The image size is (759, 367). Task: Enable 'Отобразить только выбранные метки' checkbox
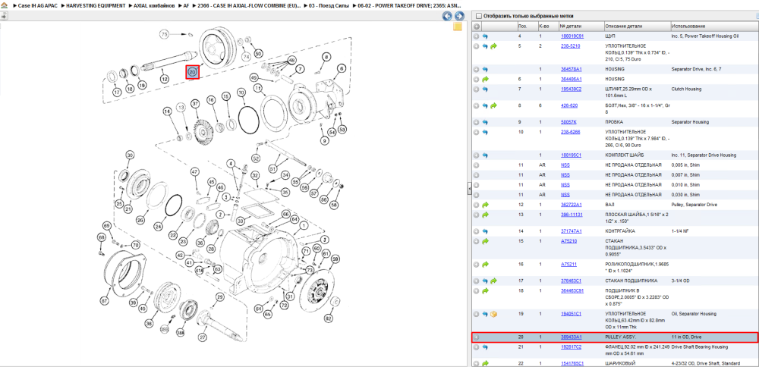[x=479, y=16]
